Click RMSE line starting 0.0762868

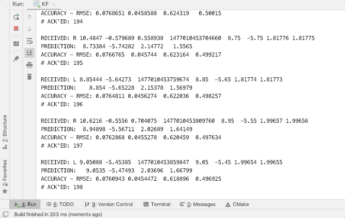click(131, 137)
